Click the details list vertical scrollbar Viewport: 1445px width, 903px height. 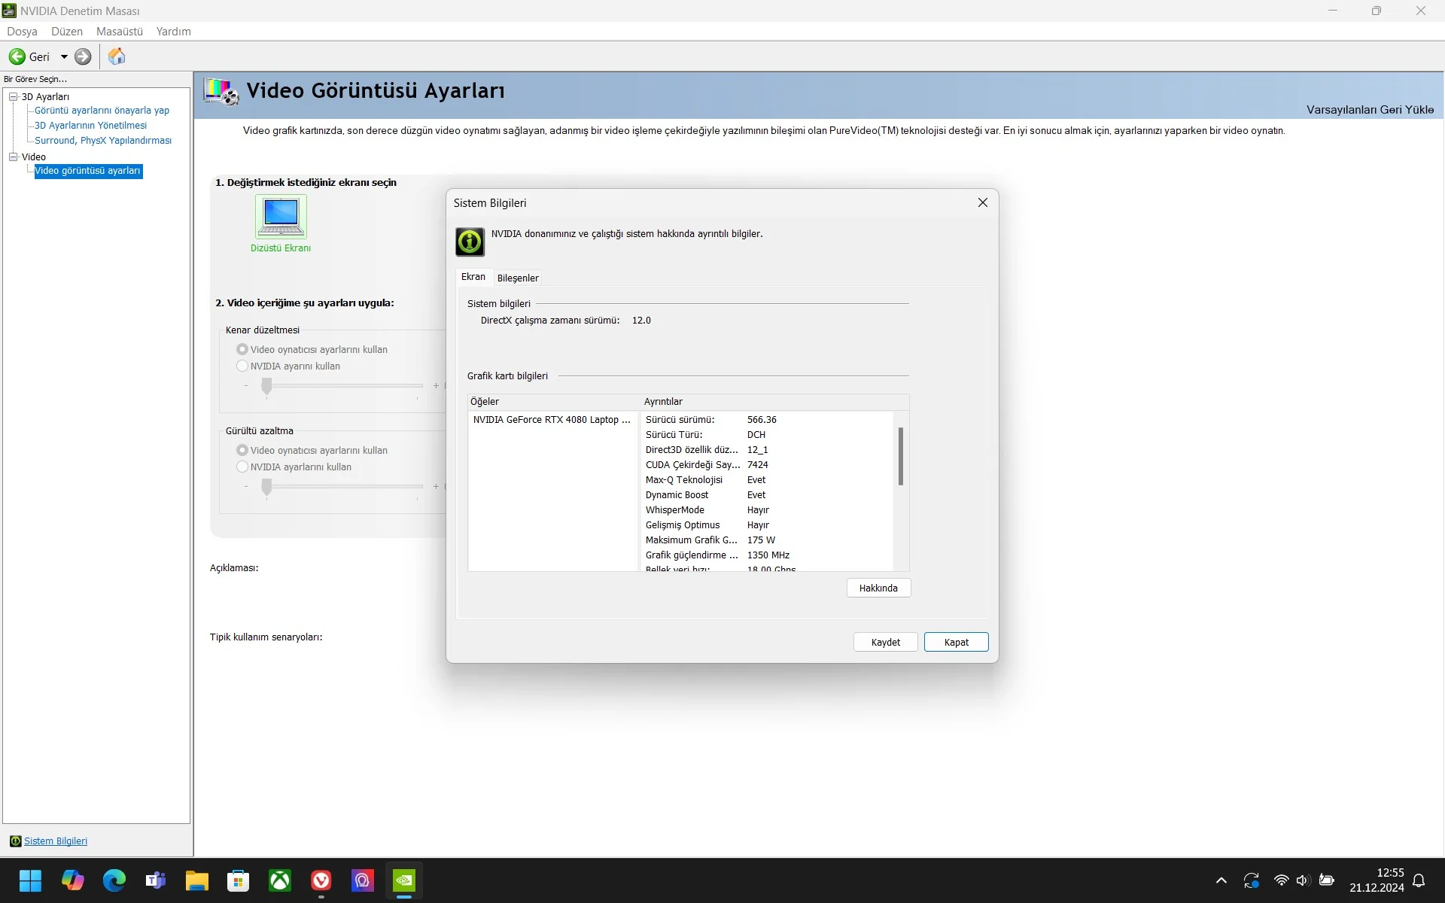[x=900, y=457]
